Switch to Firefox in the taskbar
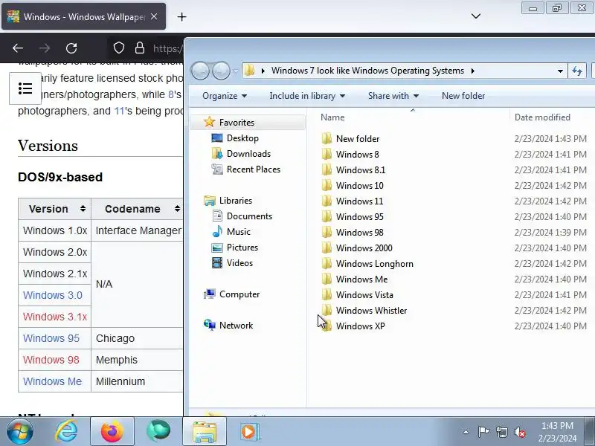This screenshot has height=446, width=595. [x=112, y=432]
